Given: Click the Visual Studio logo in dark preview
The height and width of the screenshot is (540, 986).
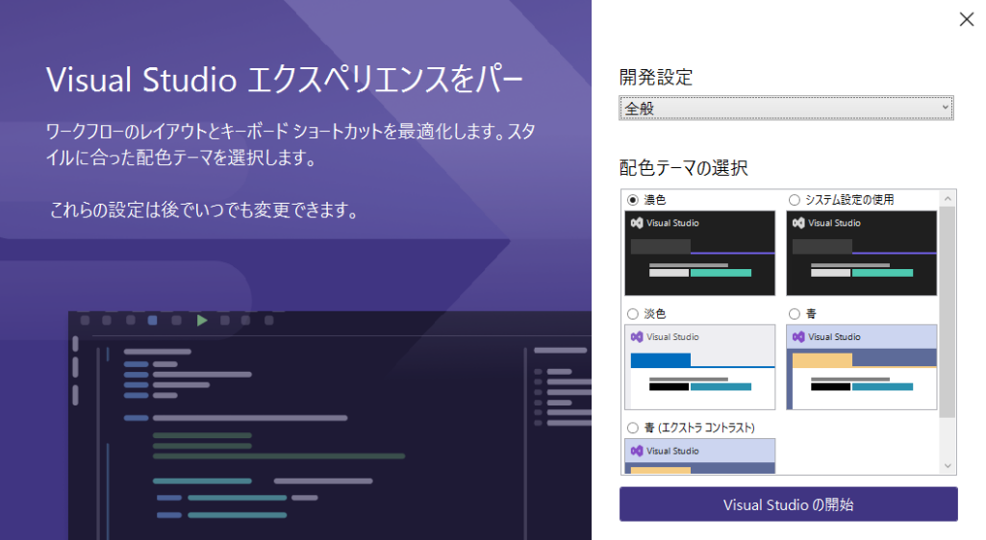Looking at the screenshot, I should 637,223.
